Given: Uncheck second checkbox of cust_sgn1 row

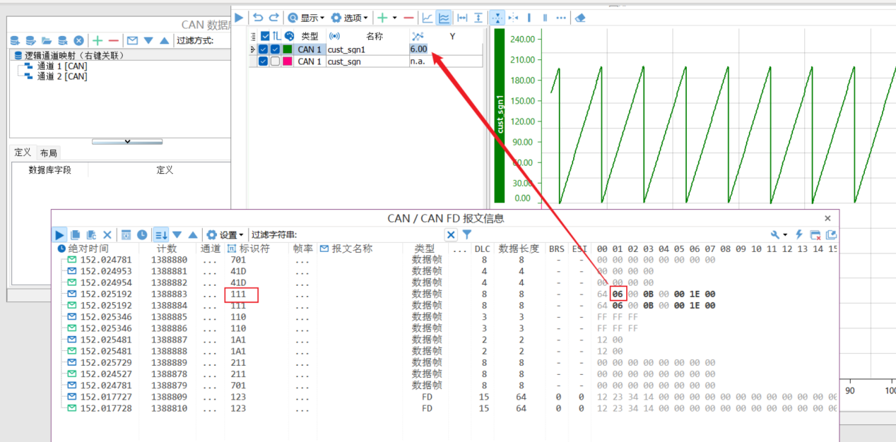Looking at the screenshot, I should tap(275, 49).
